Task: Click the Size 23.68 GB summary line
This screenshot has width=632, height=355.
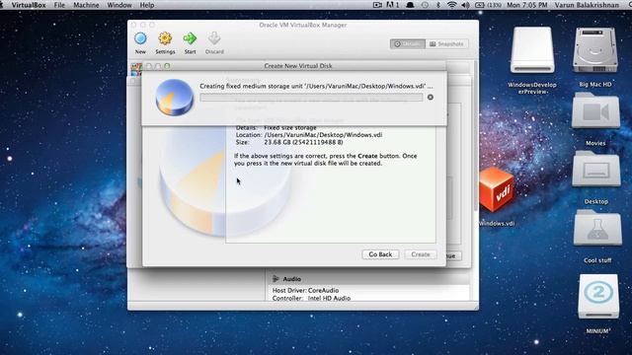Action: point(289,142)
